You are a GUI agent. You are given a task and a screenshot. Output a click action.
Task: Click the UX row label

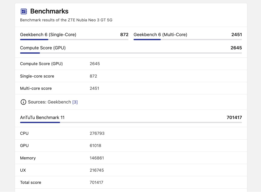tap(23, 170)
